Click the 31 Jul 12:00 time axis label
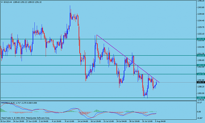Screen dimensions: 205x123 [x=148, y=121]
